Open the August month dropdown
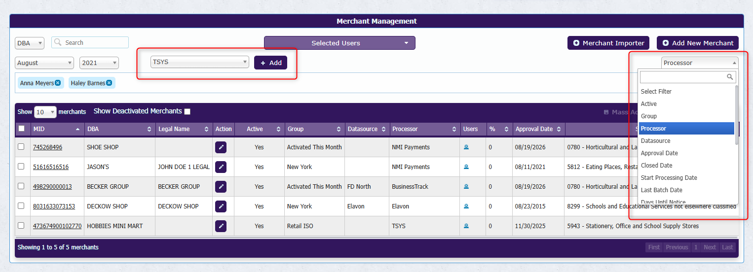 44,63
